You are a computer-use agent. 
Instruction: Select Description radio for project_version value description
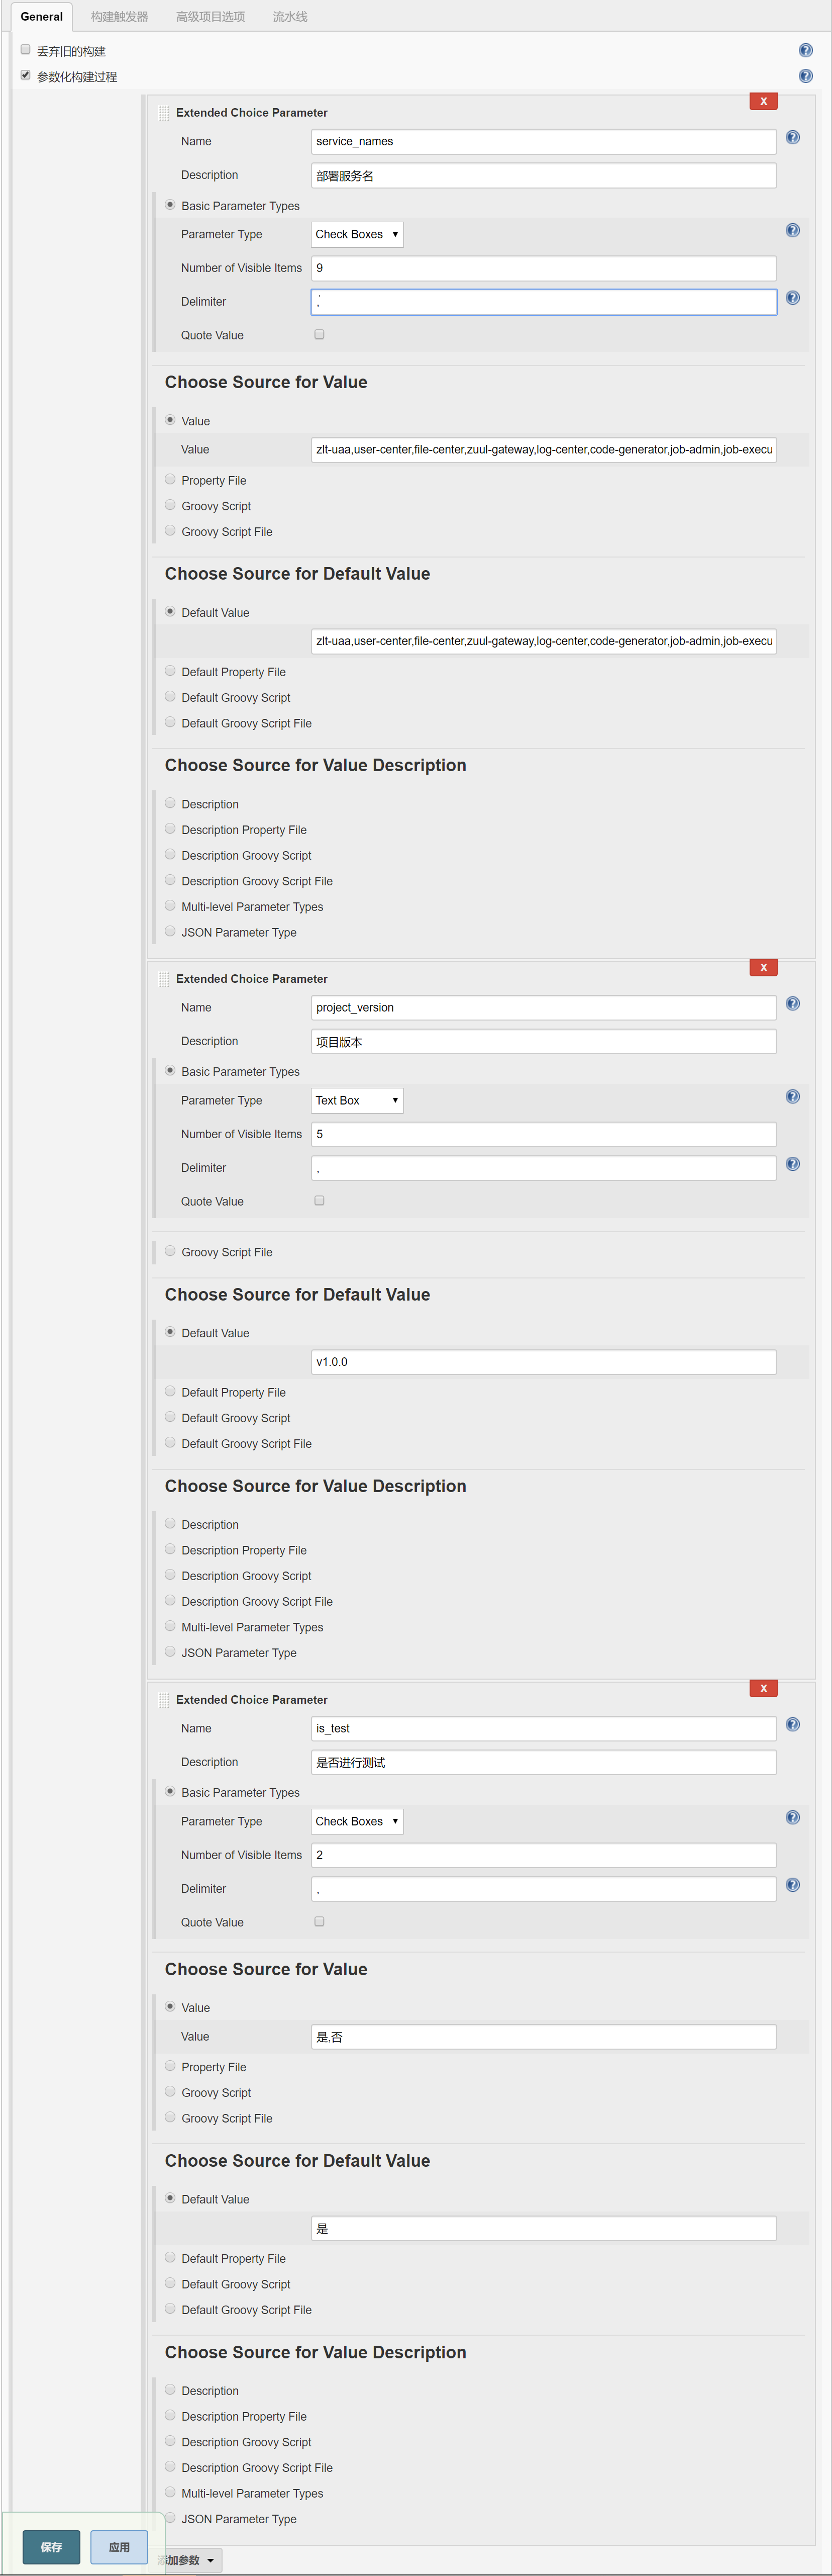coord(170,1523)
